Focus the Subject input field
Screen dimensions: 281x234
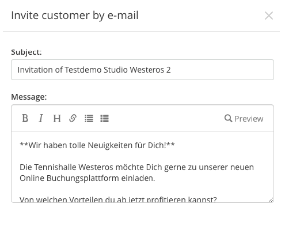tap(142, 70)
